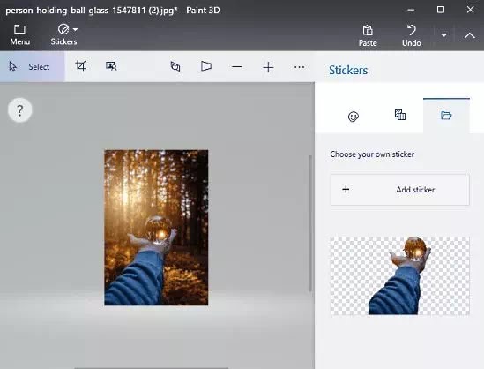This screenshot has height=369, width=484.
Task: Maximize the Paint 3D window
Action: tap(441, 10)
